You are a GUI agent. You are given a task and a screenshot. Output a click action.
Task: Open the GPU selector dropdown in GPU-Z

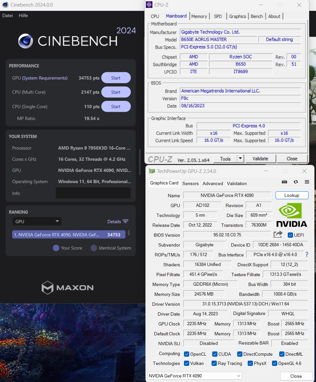click(x=195, y=376)
